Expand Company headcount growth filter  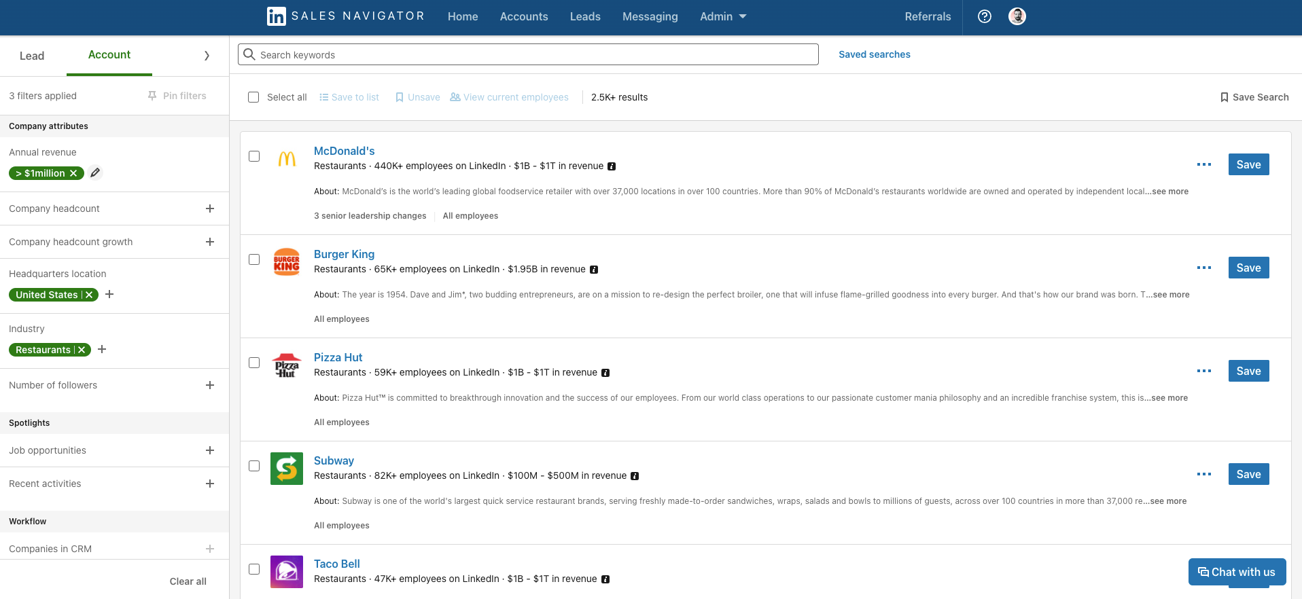pyautogui.click(x=210, y=242)
